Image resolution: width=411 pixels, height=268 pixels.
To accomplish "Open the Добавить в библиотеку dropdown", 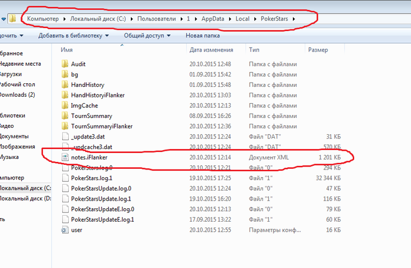I will (73, 36).
